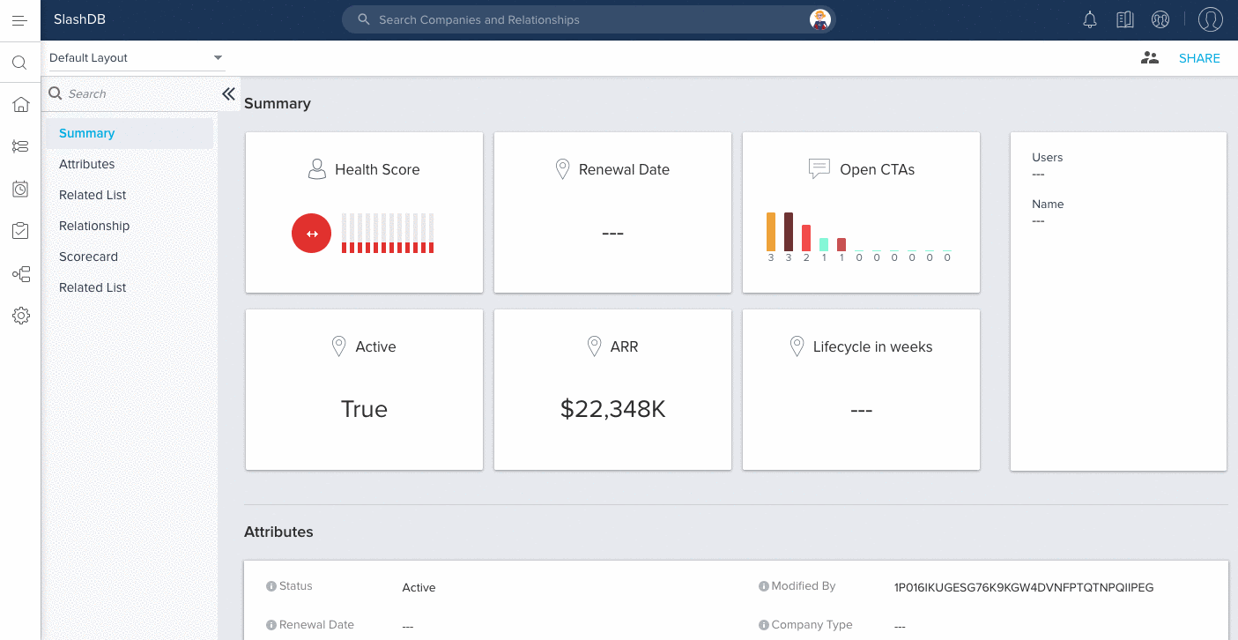The height and width of the screenshot is (640, 1238).
Task: Click the people icon next to Share
Action: (1149, 58)
